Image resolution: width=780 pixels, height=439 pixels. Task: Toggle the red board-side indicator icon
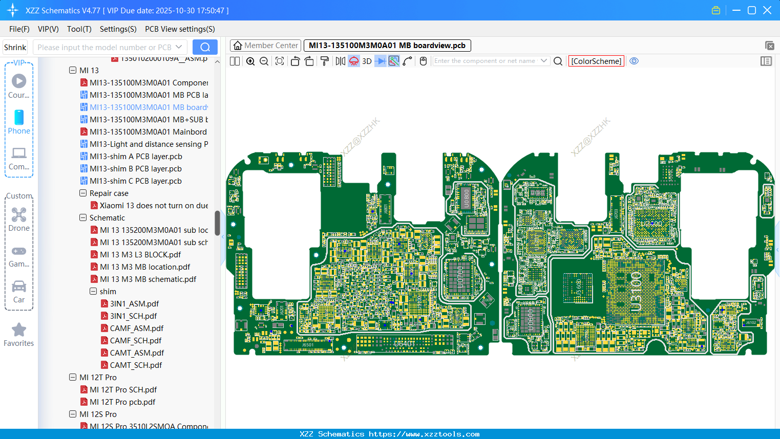353,61
